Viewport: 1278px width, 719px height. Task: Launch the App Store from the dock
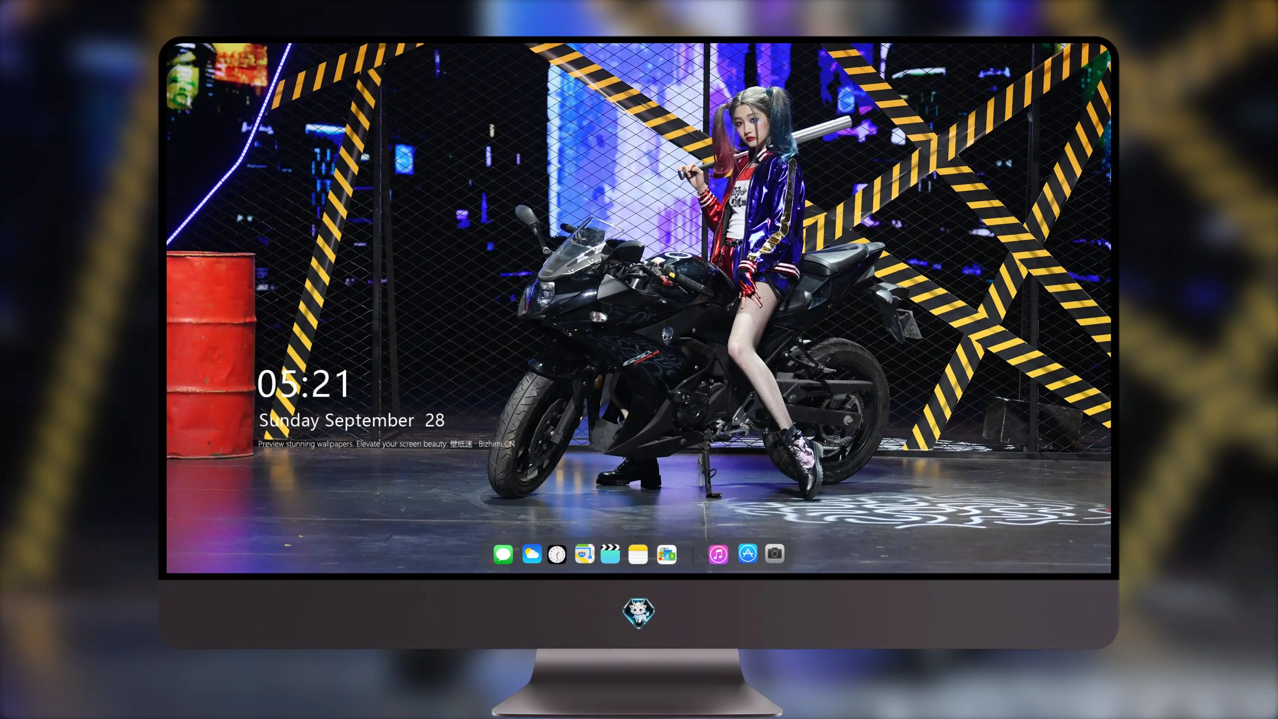(x=747, y=554)
